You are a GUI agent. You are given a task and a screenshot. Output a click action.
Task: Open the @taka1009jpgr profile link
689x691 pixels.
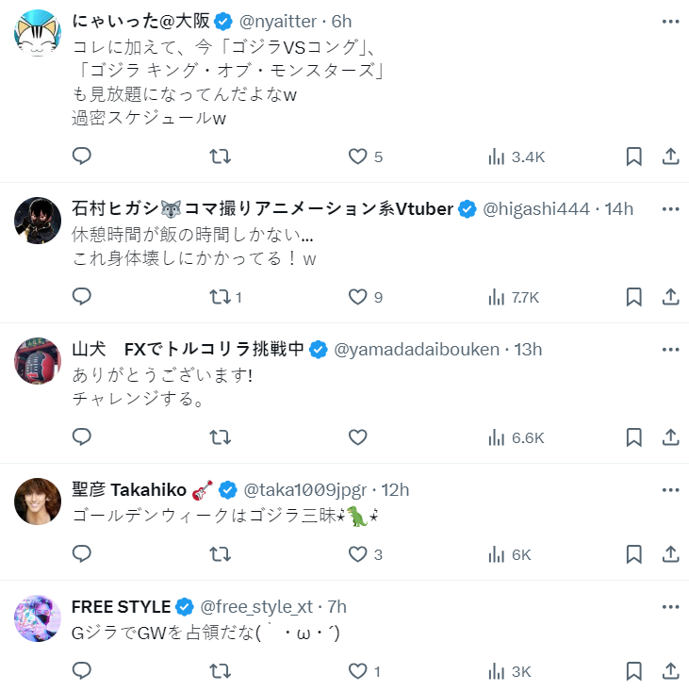pos(305,489)
